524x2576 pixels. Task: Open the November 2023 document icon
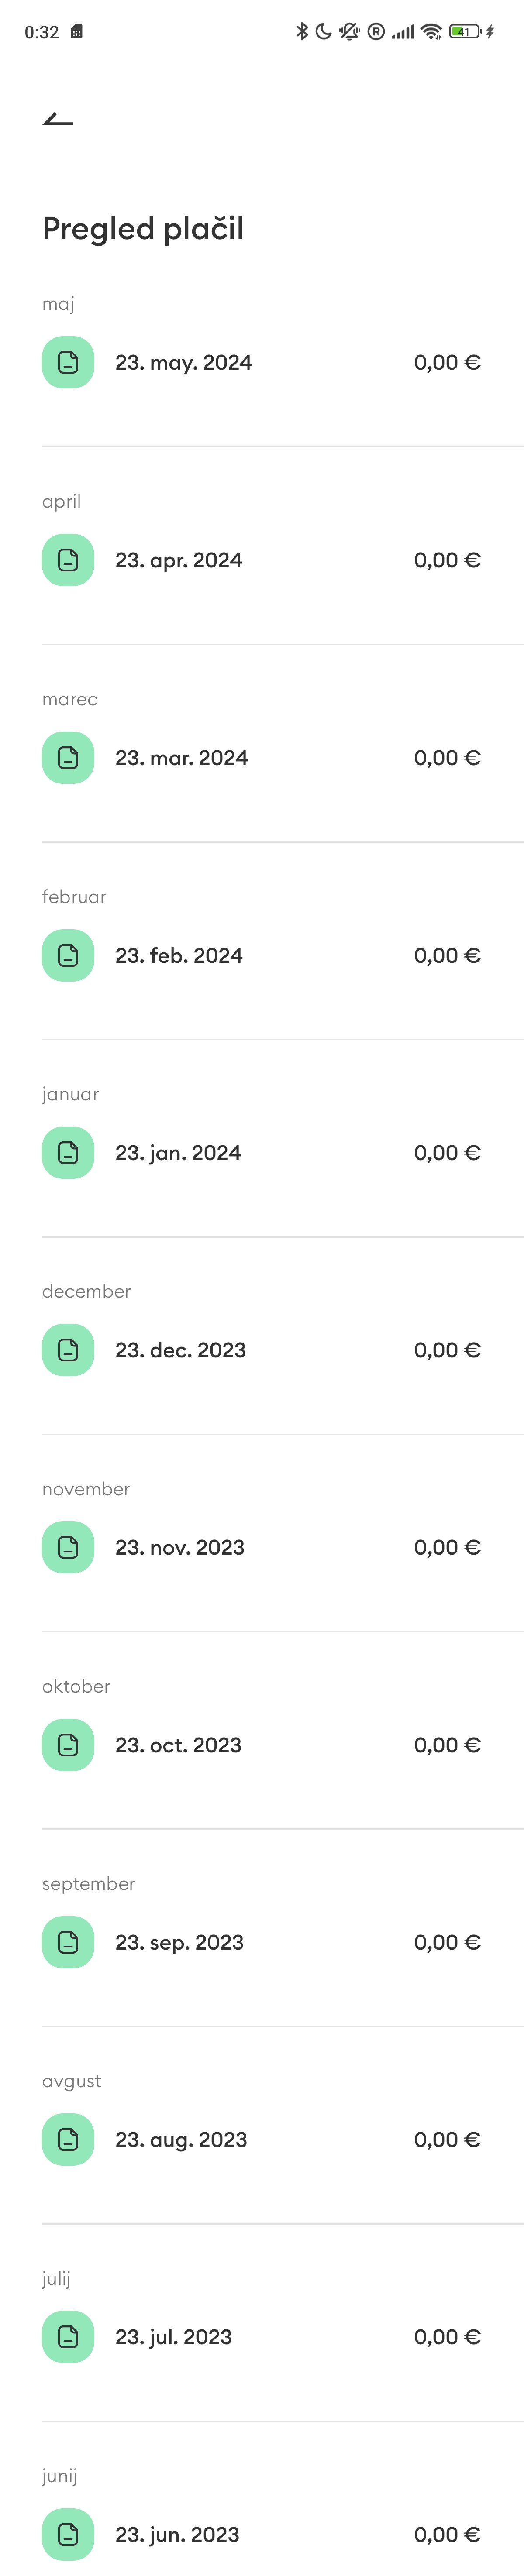[68, 1547]
